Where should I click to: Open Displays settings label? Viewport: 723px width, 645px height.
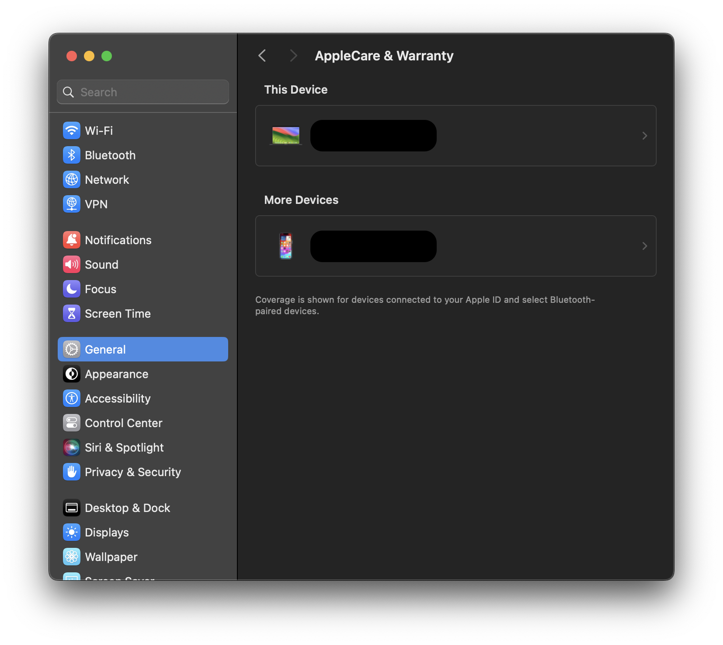coord(107,532)
